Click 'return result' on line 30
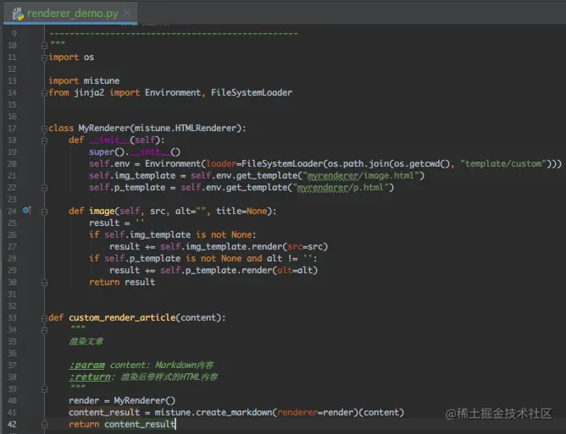 122,282
